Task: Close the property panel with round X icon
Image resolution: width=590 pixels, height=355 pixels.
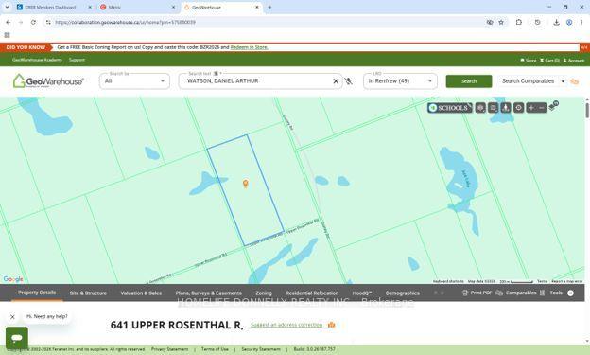Action: 570,293
